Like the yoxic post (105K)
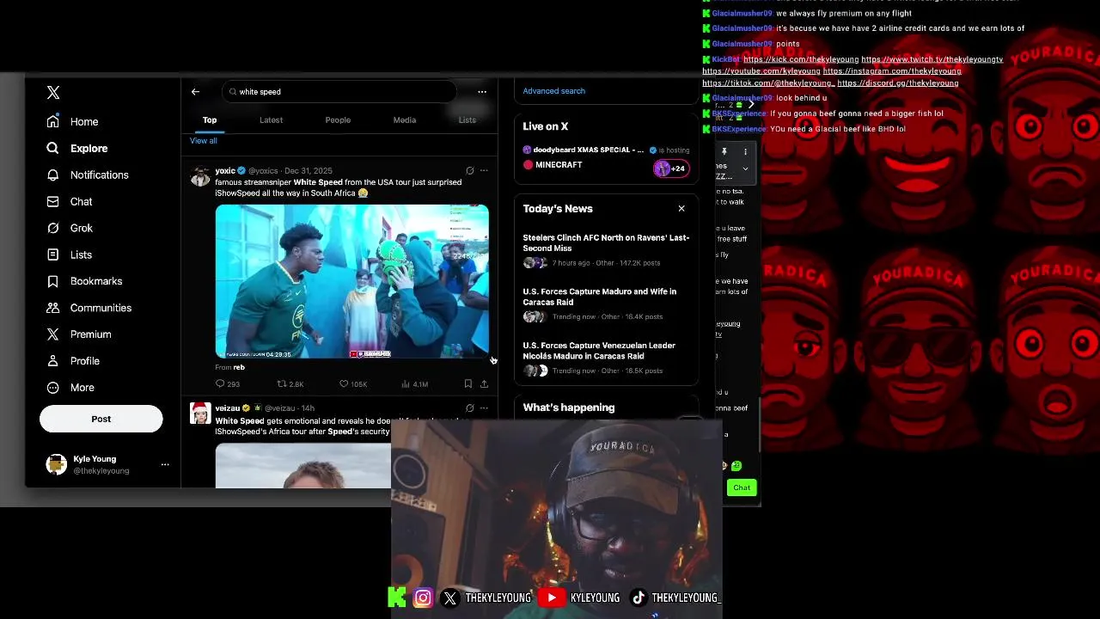 pos(353,384)
